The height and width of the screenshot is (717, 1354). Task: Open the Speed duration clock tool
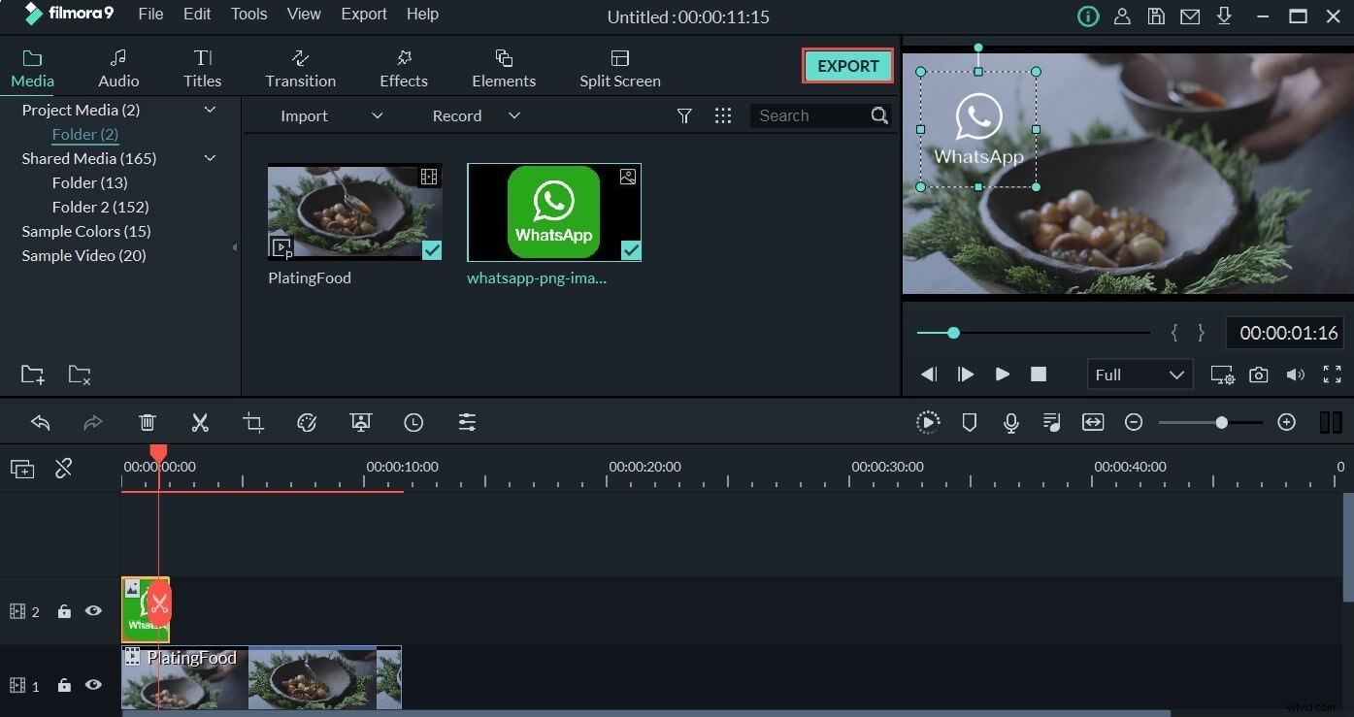coord(413,422)
